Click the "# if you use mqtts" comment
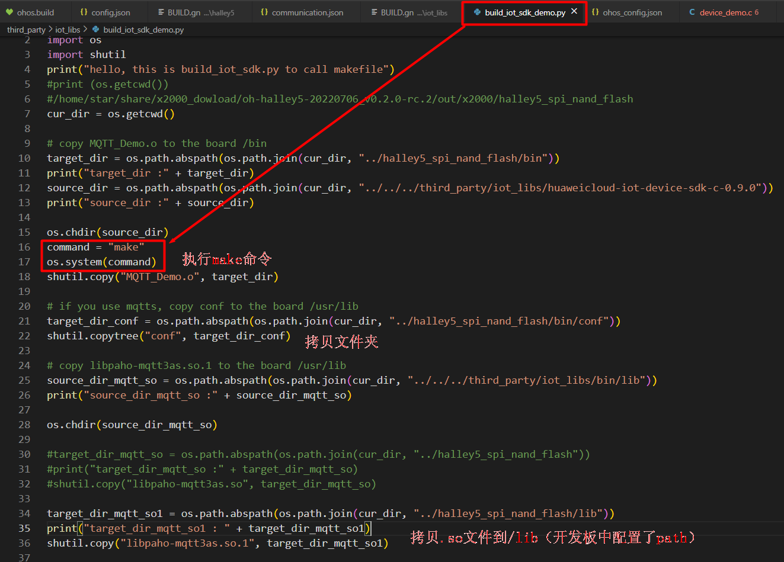 (x=203, y=306)
